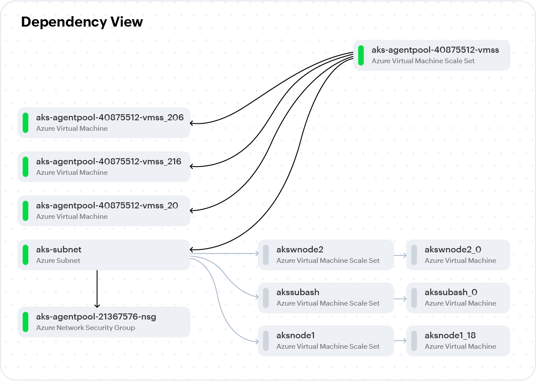Click grey status bar on akssubash_0
This screenshot has width=536, height=381.
tap(414, 298)
